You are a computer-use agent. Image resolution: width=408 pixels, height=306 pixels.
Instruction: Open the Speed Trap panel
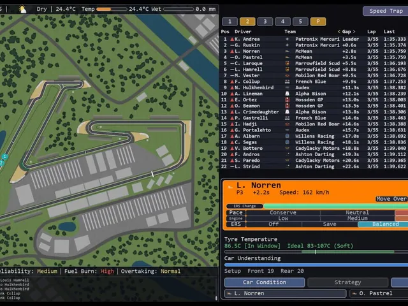pyautogui.click(x=386, y=11)
